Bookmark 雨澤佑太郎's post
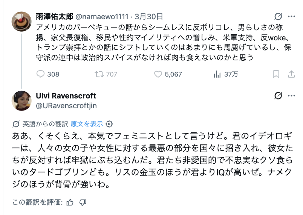 point(276,74)
